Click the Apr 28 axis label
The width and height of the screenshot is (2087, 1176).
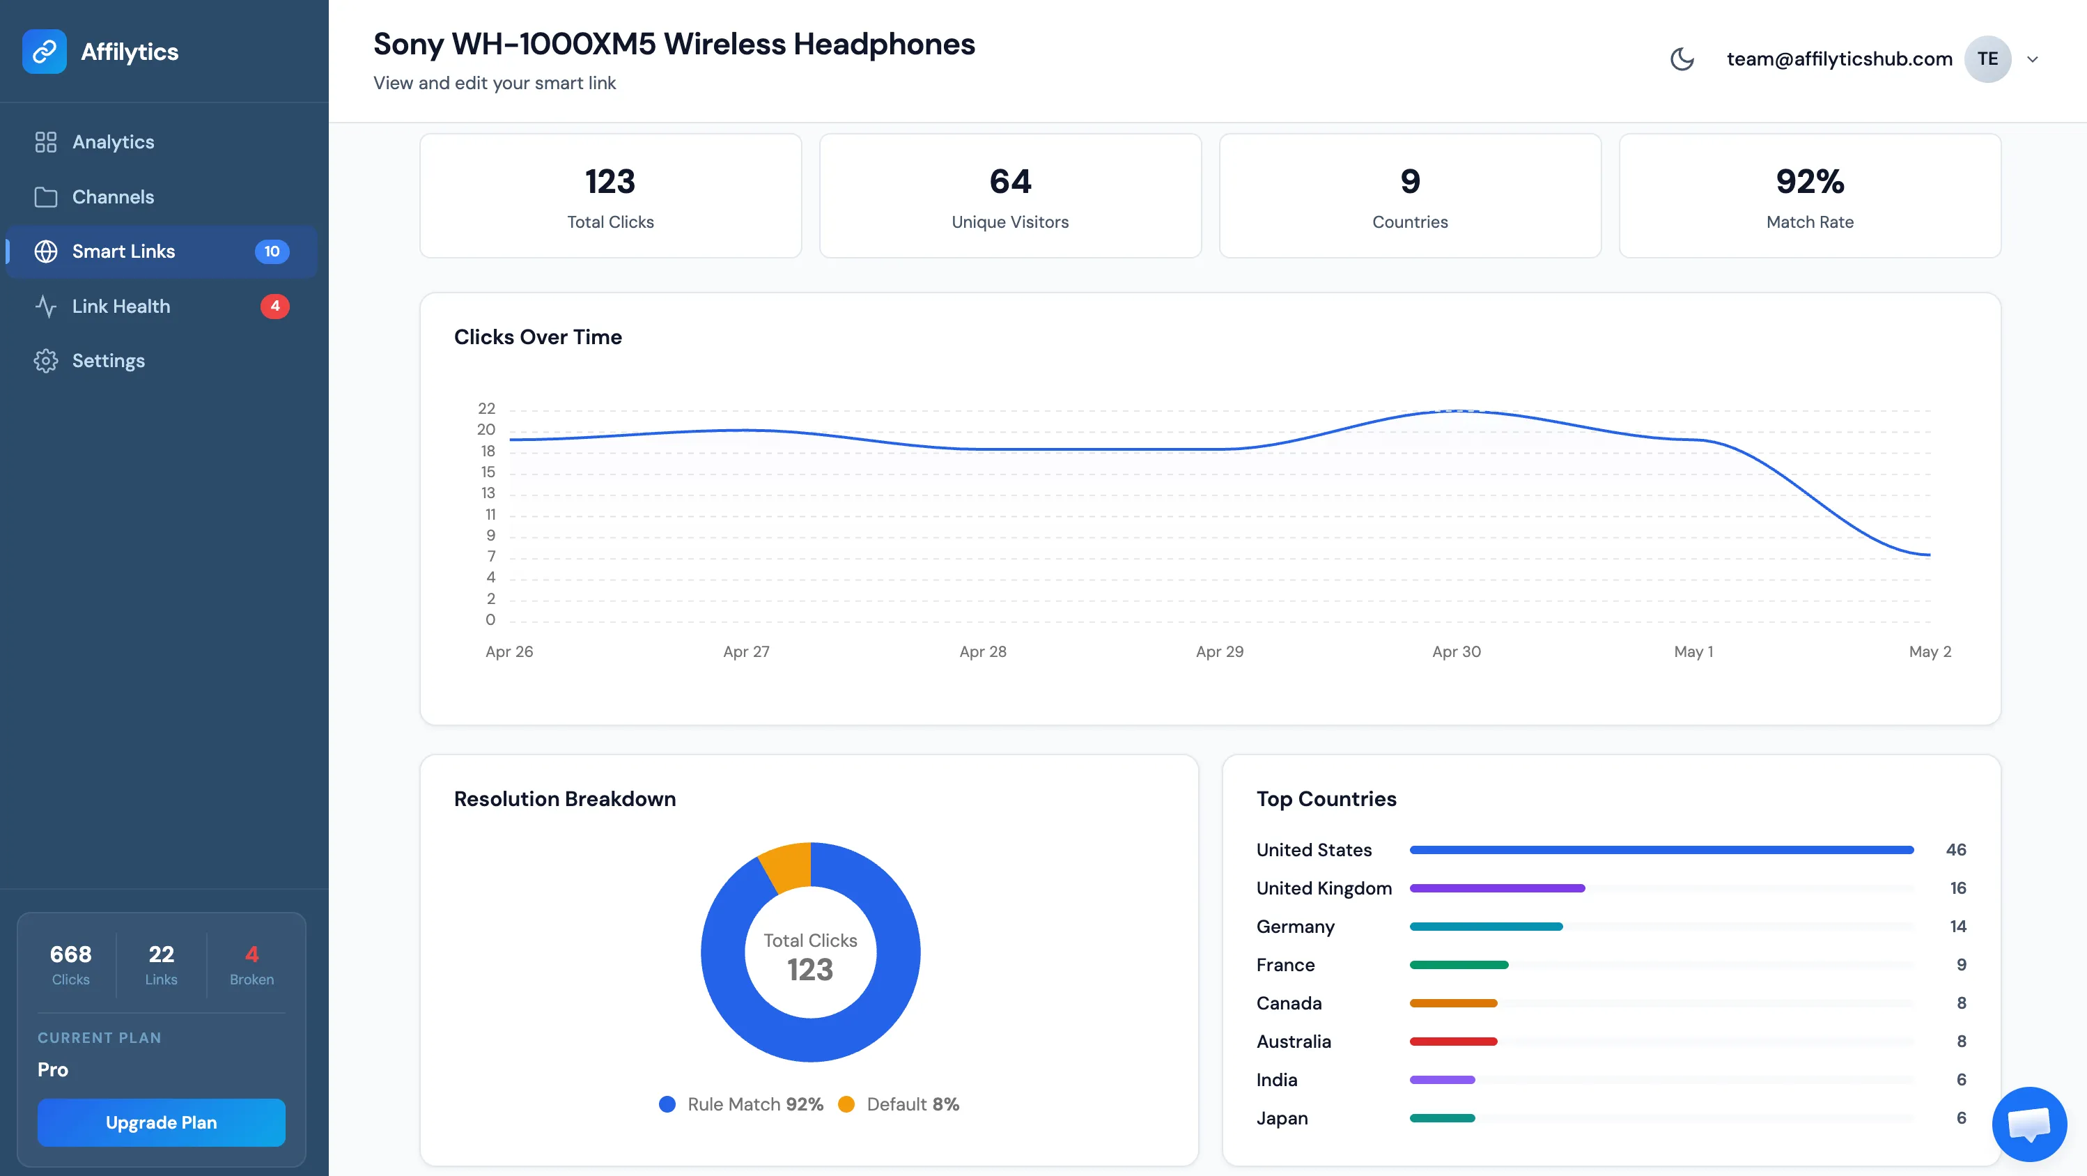click(983, 651)
